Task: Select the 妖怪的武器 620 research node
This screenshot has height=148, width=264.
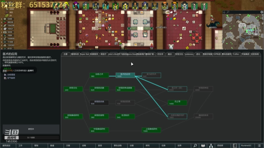Action: [x=99, y=89]
